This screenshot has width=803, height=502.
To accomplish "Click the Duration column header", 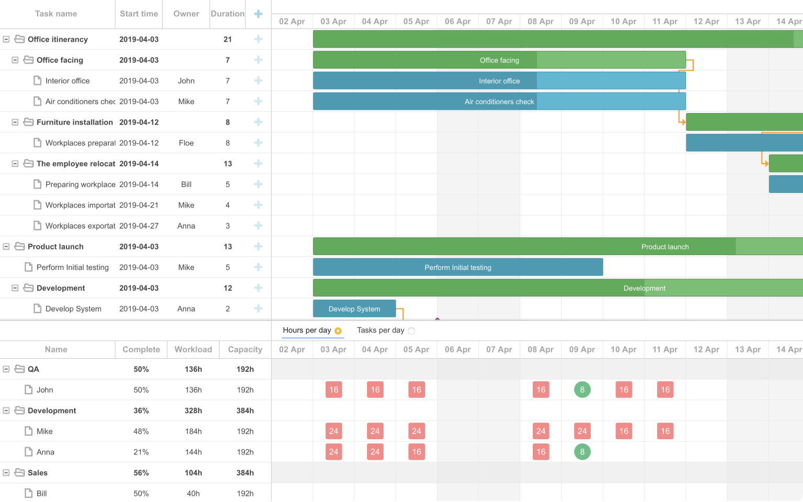I will [227, 14].
